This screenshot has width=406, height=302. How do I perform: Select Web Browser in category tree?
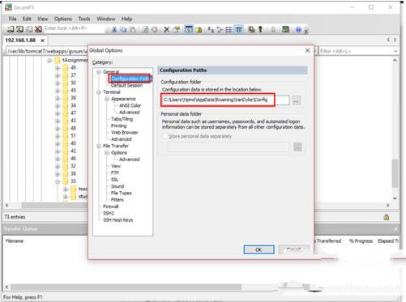(124, 133)
